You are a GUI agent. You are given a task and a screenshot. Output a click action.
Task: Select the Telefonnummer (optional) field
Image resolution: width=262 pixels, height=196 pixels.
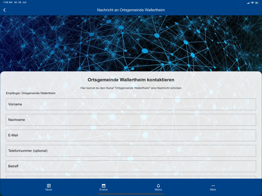(x=131, y=151)
